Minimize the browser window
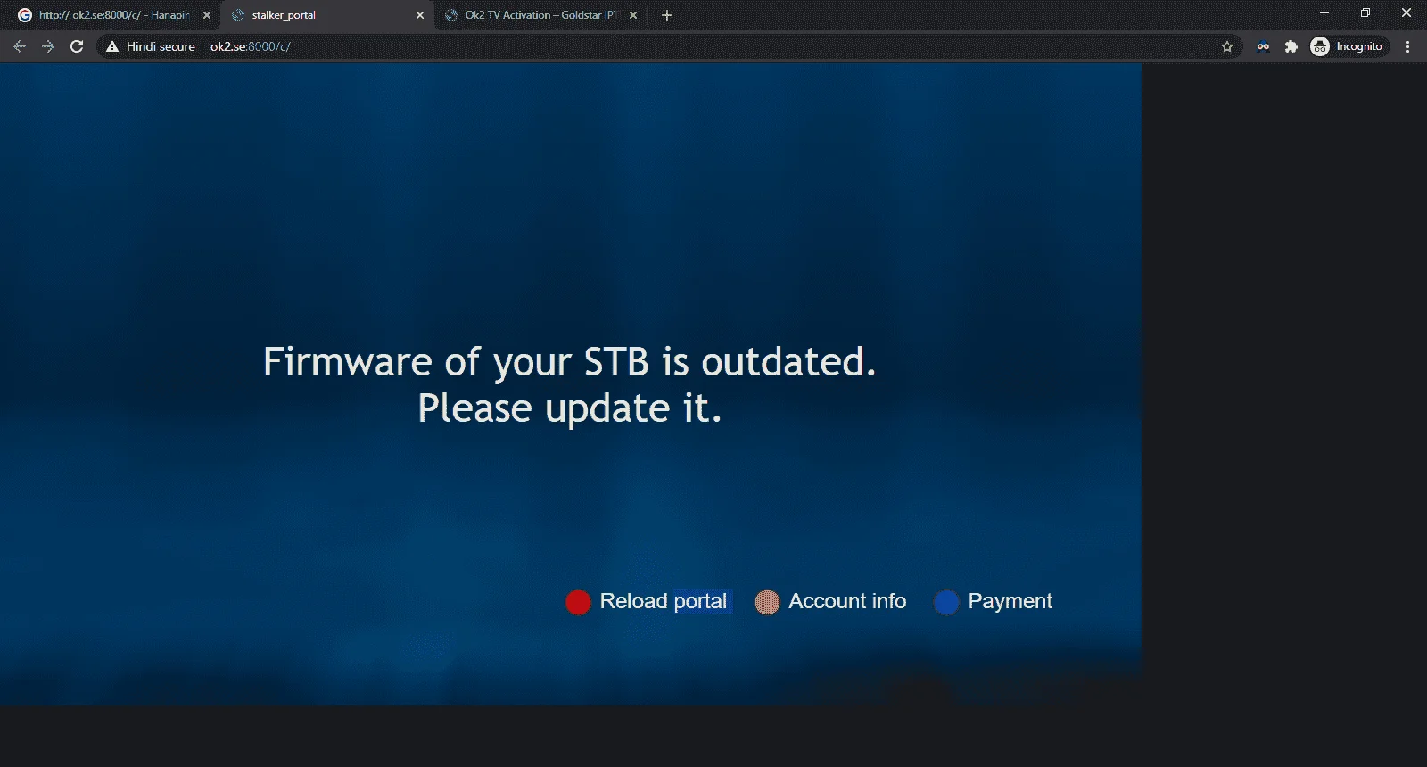Viewport: 1427px width, 767px height. [1324, 13]
